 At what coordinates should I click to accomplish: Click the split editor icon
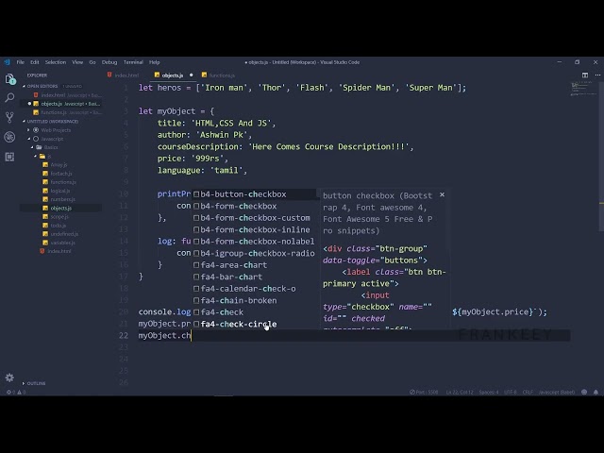tap(585, 75)
